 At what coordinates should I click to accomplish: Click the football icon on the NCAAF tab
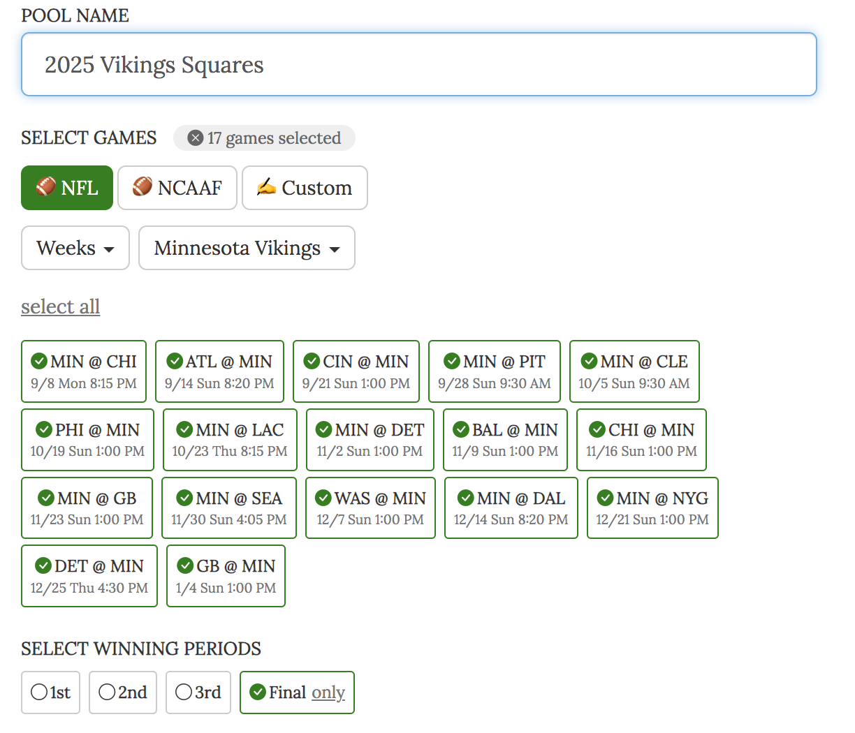pos(142,187)
